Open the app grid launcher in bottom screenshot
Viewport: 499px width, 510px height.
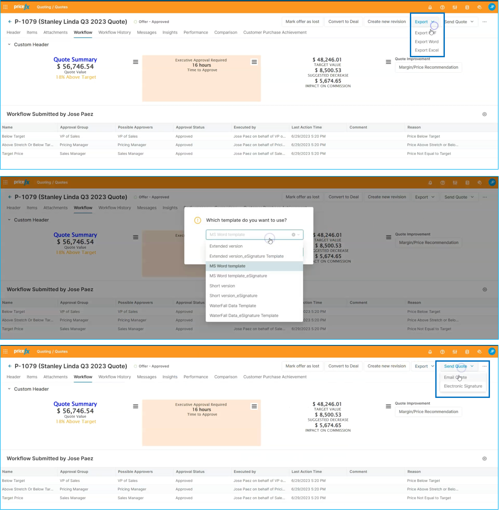tap(5, 352)
